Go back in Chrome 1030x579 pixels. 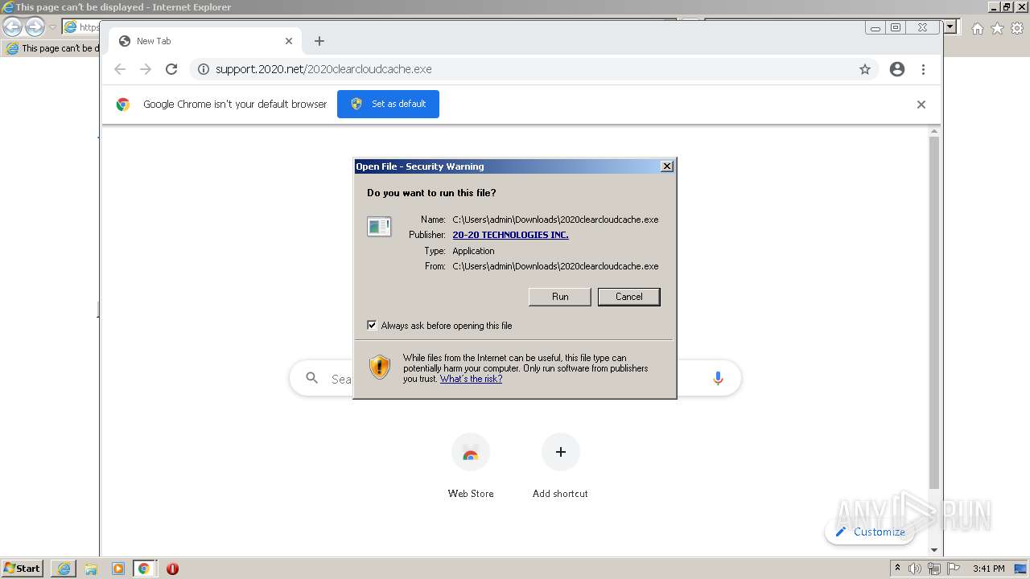coord(120,69)
